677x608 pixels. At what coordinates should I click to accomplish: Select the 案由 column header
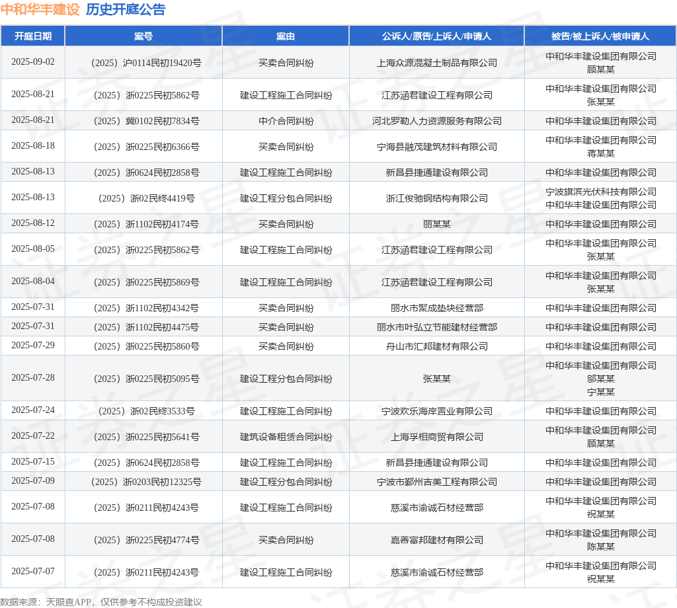tap(286, 36)
